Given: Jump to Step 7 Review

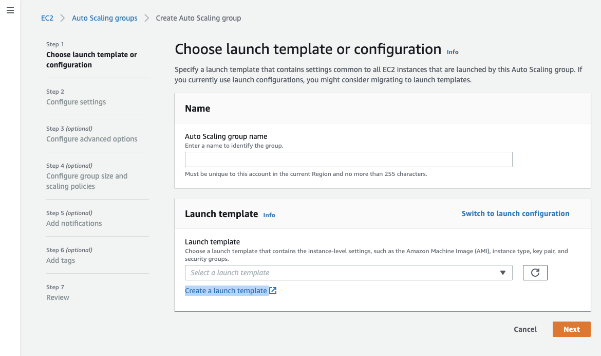Looking at the screenshot, I should [x=58, y=297].
